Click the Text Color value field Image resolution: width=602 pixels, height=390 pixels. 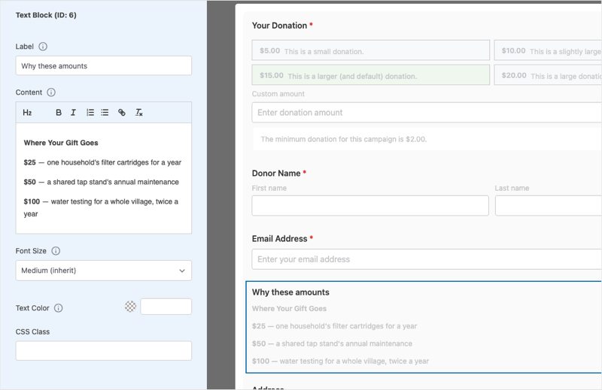(x=166, y=307)
